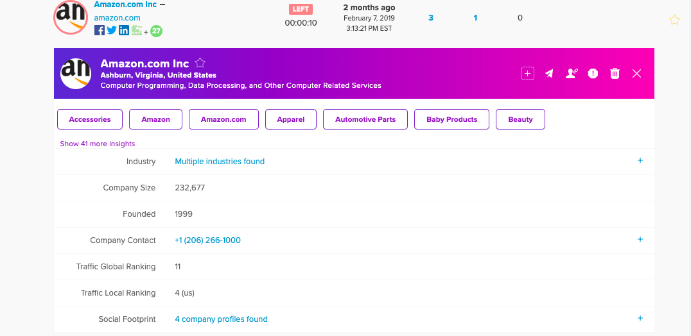Click the company size value 232,677
691x336 pixels.
coord(190,188)
